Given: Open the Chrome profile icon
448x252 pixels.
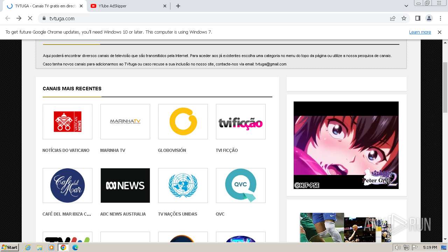Looking at the screenshot, I should [429, 18].
